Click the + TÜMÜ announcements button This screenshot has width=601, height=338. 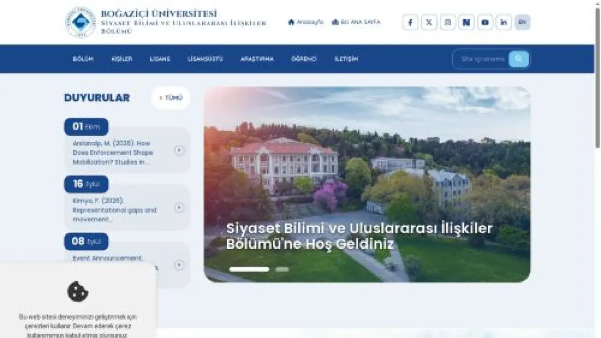pos(171,98)
